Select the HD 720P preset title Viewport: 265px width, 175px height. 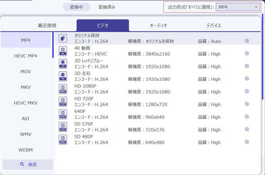pos(84,98)
